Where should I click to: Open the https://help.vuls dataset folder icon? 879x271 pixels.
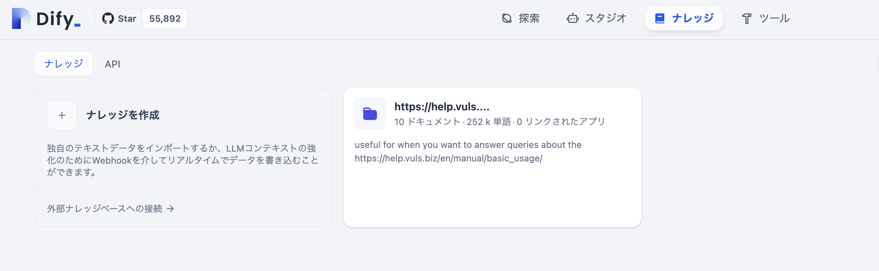tap(370, 114)
